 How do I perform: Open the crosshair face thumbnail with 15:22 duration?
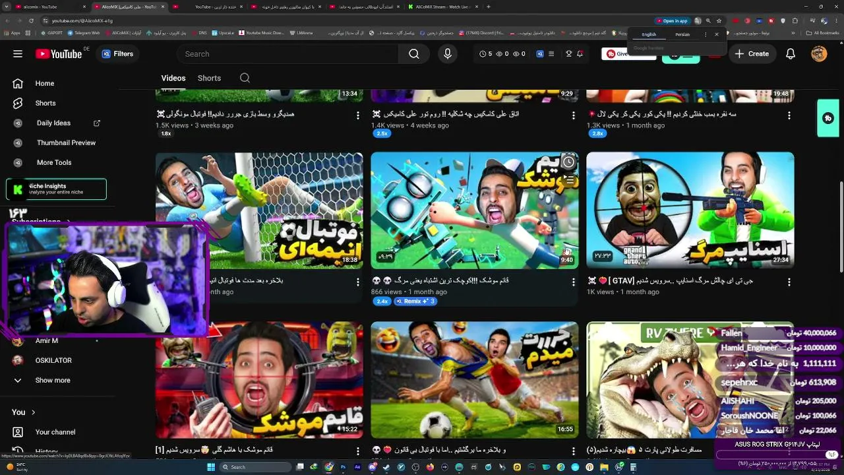[259, 380]
